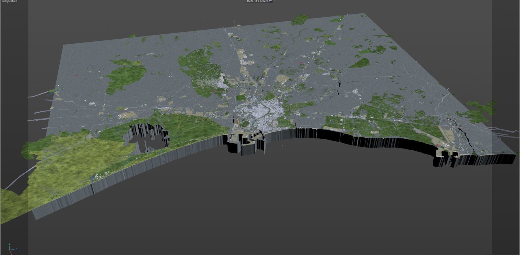Click the Default Camera label
Image resolution: width=520 pixels, height=255 pixels.
[258, 1]
